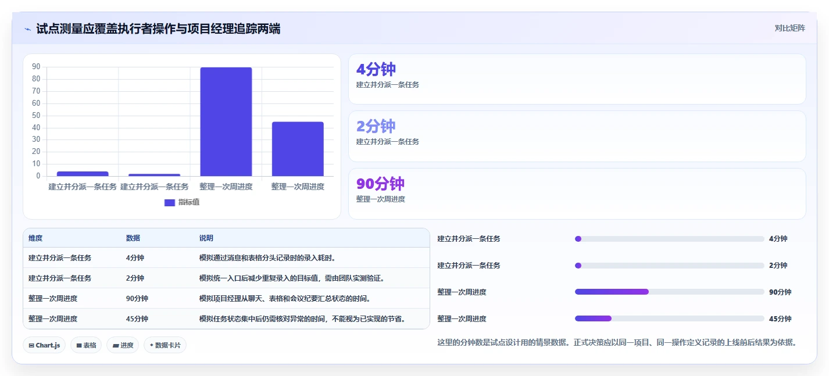Click the 数据卡片 tag chip
Screen dimensions: 829x376
pos(165,345)
